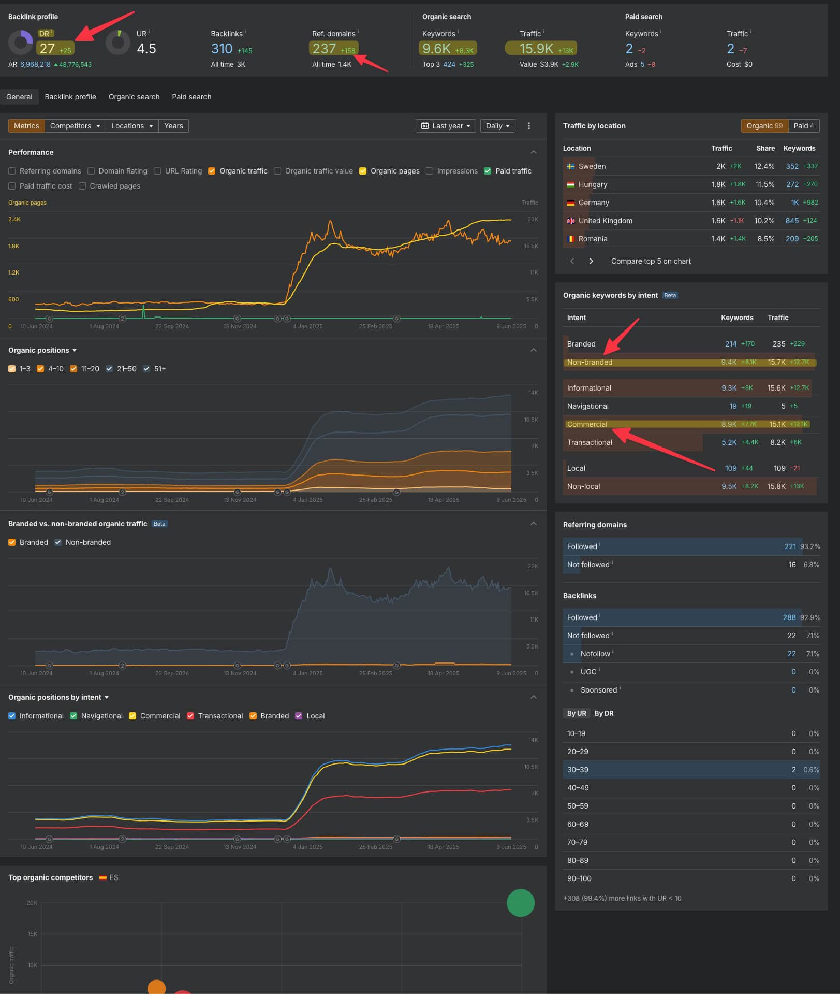Screen dimensions: 840x994
Task: Click Compare top 5 on chart
Action: tap(651, 261)
